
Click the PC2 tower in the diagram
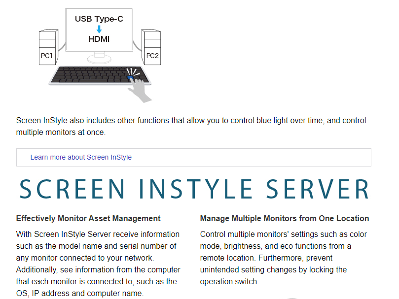click(151, 47)
